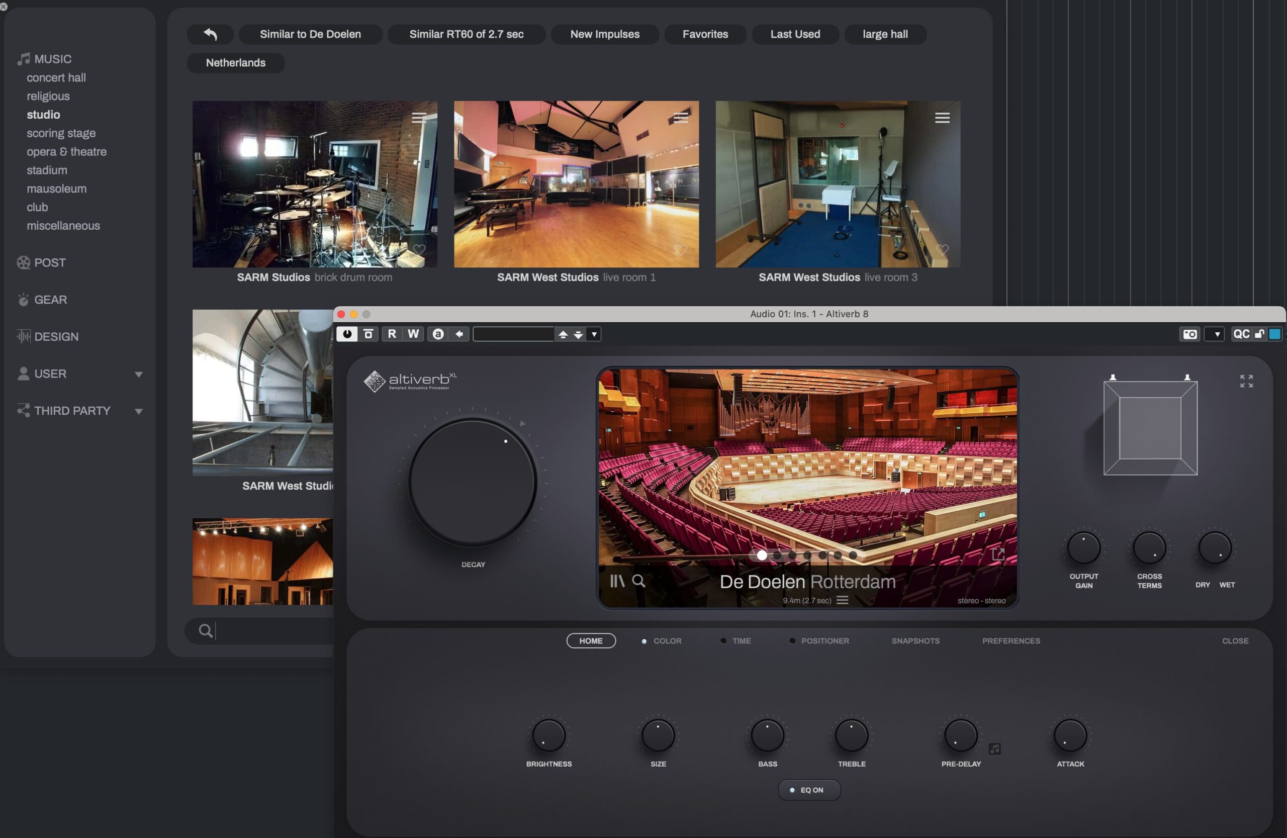1287x838 pixels.
Task: Click Favorites filter button
Action: point(705,34)
